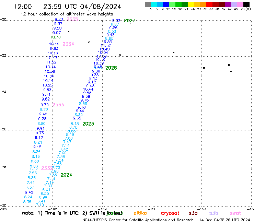Click the 9.97 wave height value
Viewport: 254px width, 223px height.
pyautogui.click(x=57, y=33)
